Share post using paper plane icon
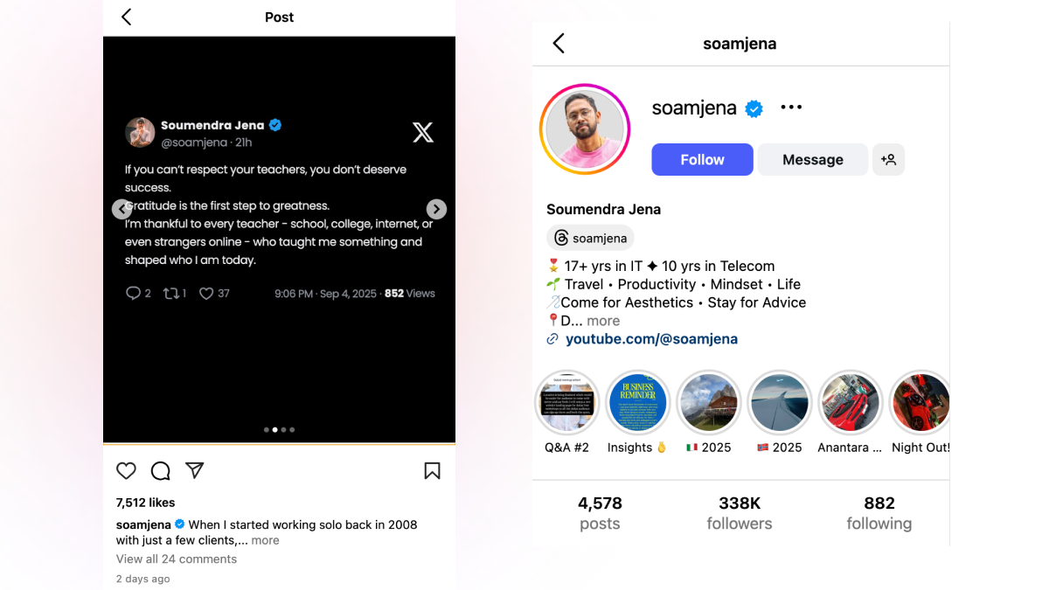The image size is (1049, 590). 195,470
